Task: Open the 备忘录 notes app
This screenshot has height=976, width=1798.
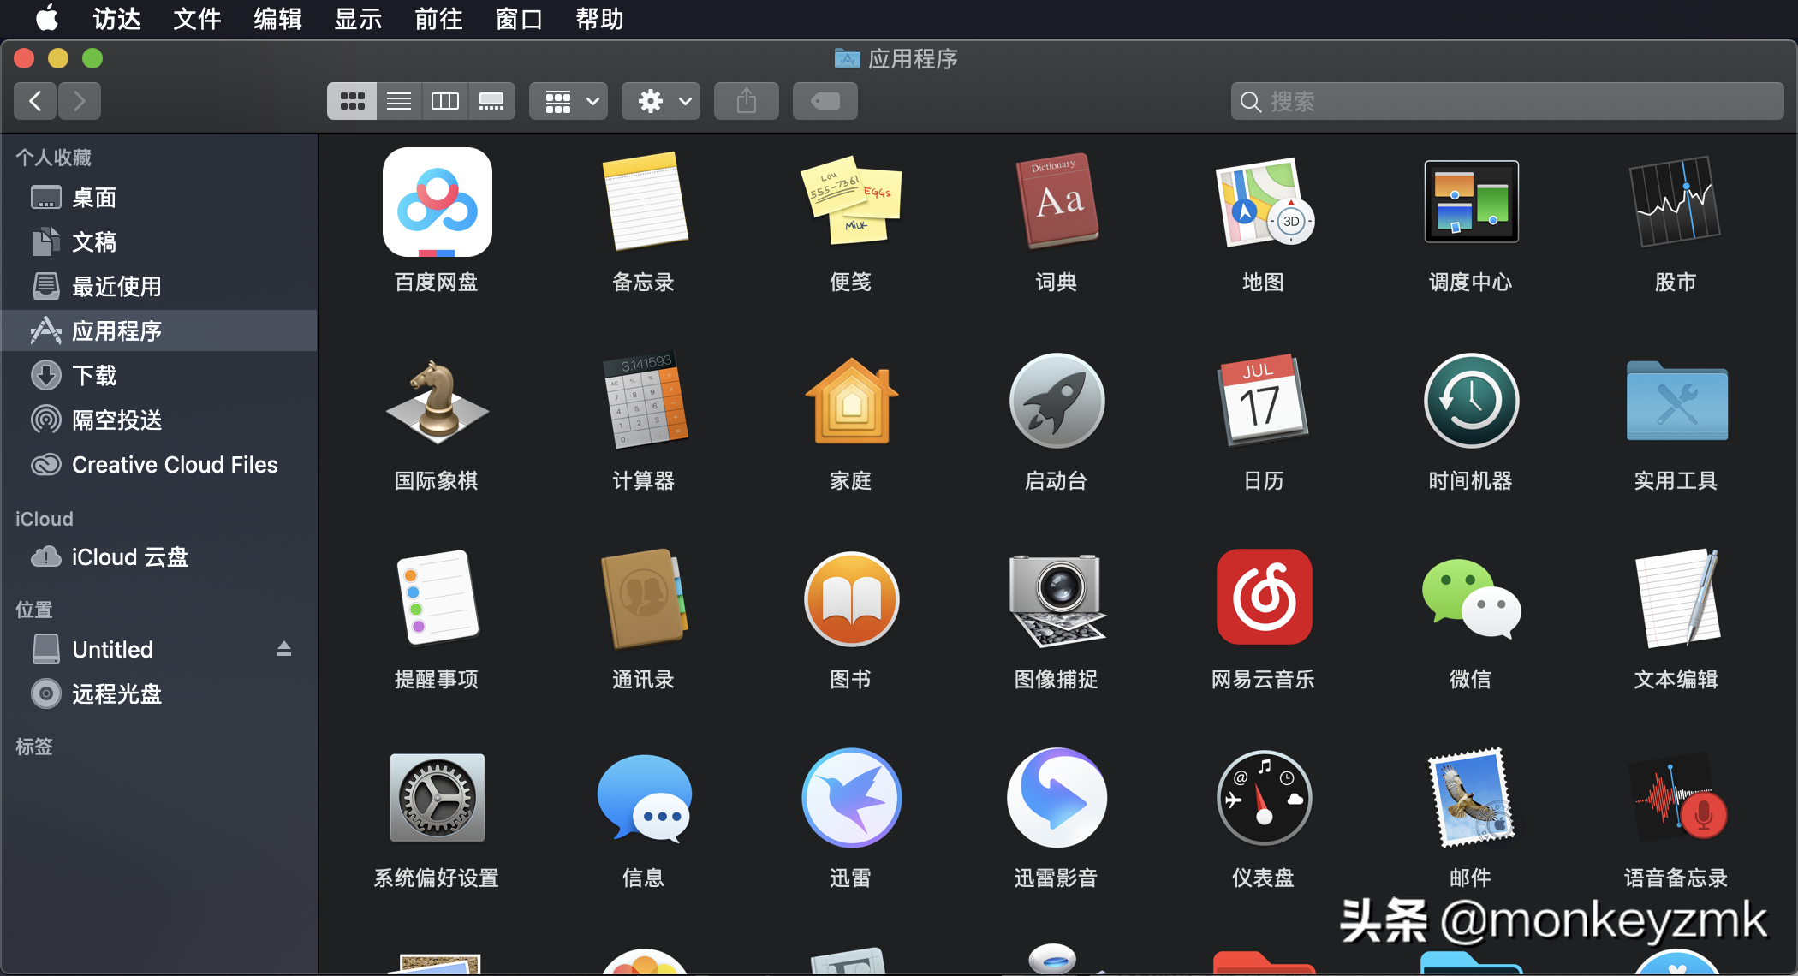Action: 644,202
